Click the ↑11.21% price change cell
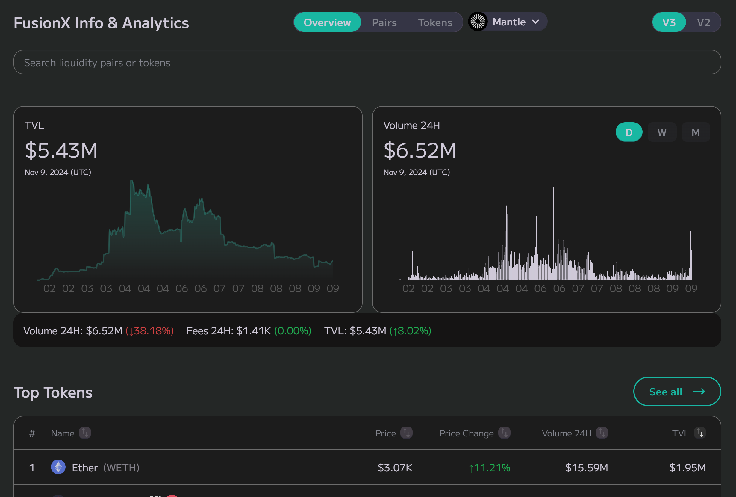This screenshot has width=736, height=497. (489, 467)
